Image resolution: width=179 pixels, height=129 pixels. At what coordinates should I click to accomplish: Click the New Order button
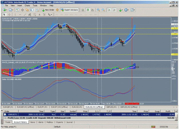click(48, 10)
